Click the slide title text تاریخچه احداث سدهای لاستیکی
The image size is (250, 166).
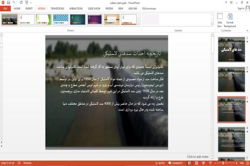pyautogui.click(x=132, y=54)
